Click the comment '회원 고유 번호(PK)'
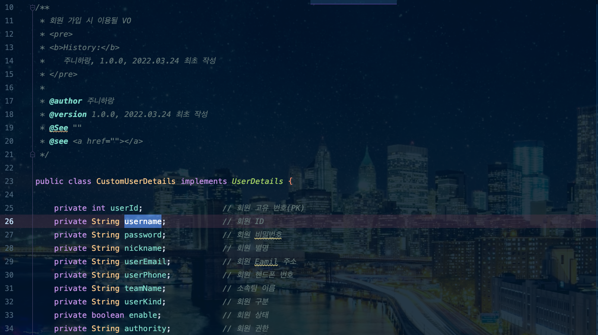Screen dimensions: 598x335 pos(271,208)
